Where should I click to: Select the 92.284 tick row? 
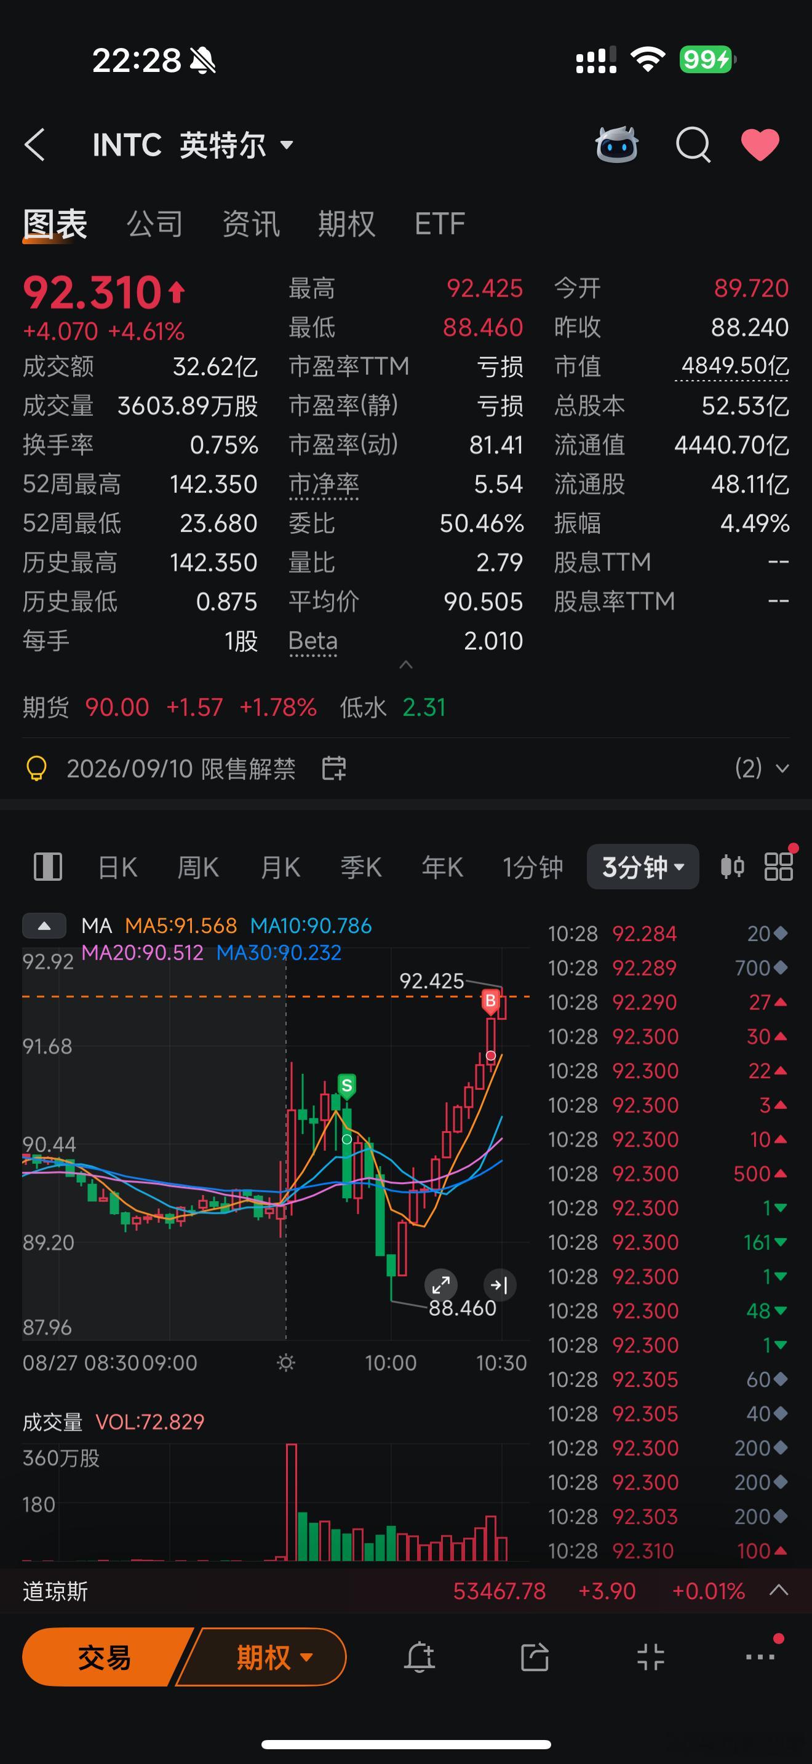[x=668, y=934]
